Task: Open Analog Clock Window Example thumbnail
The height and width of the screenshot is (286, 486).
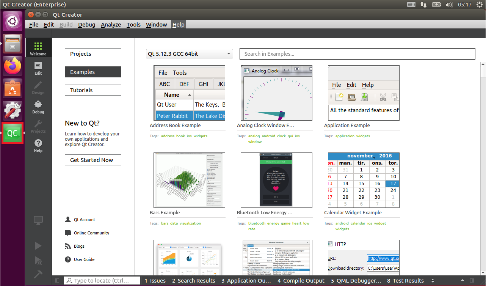Action: (x=276, y=93)
